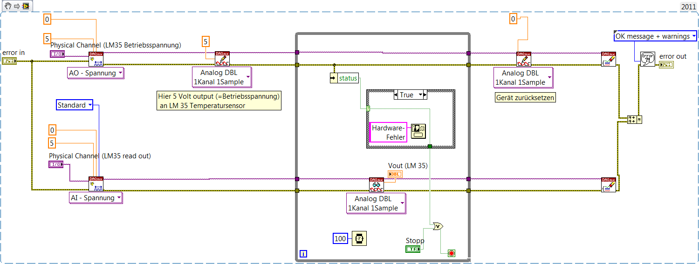This screenshot has width=699, height=264.
Task: Select the first DAQmx Write node before loop
Action: 222,59
